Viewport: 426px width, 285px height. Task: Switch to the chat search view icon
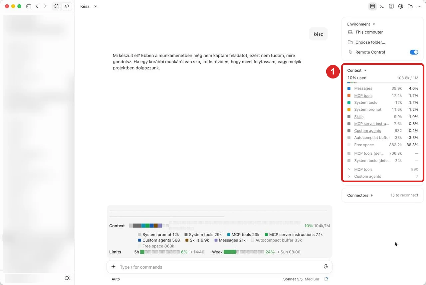57,6
